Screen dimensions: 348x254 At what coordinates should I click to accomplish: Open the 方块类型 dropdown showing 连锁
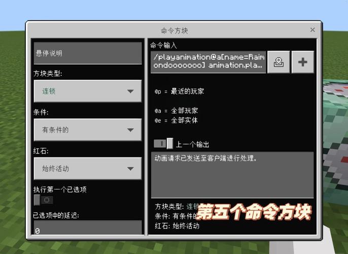pyautogui.click(x=88, y=91)
